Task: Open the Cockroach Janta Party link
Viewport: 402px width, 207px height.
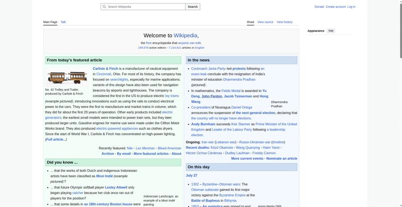Action: click(208, 69)
